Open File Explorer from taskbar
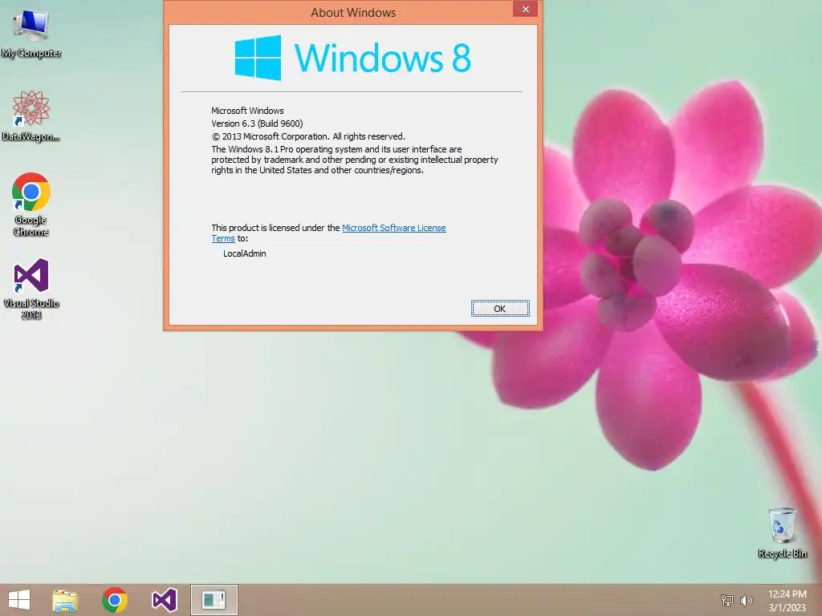 tap(65, 600)
